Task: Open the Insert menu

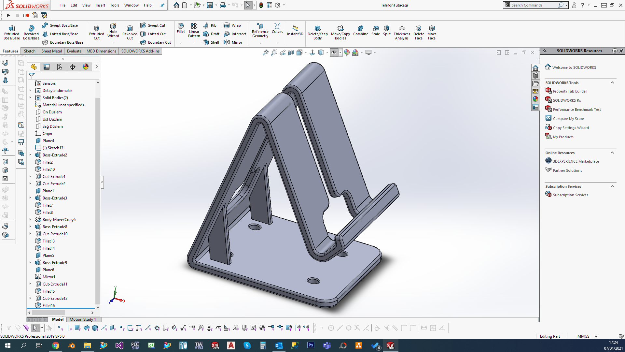Action: point(100,5)
